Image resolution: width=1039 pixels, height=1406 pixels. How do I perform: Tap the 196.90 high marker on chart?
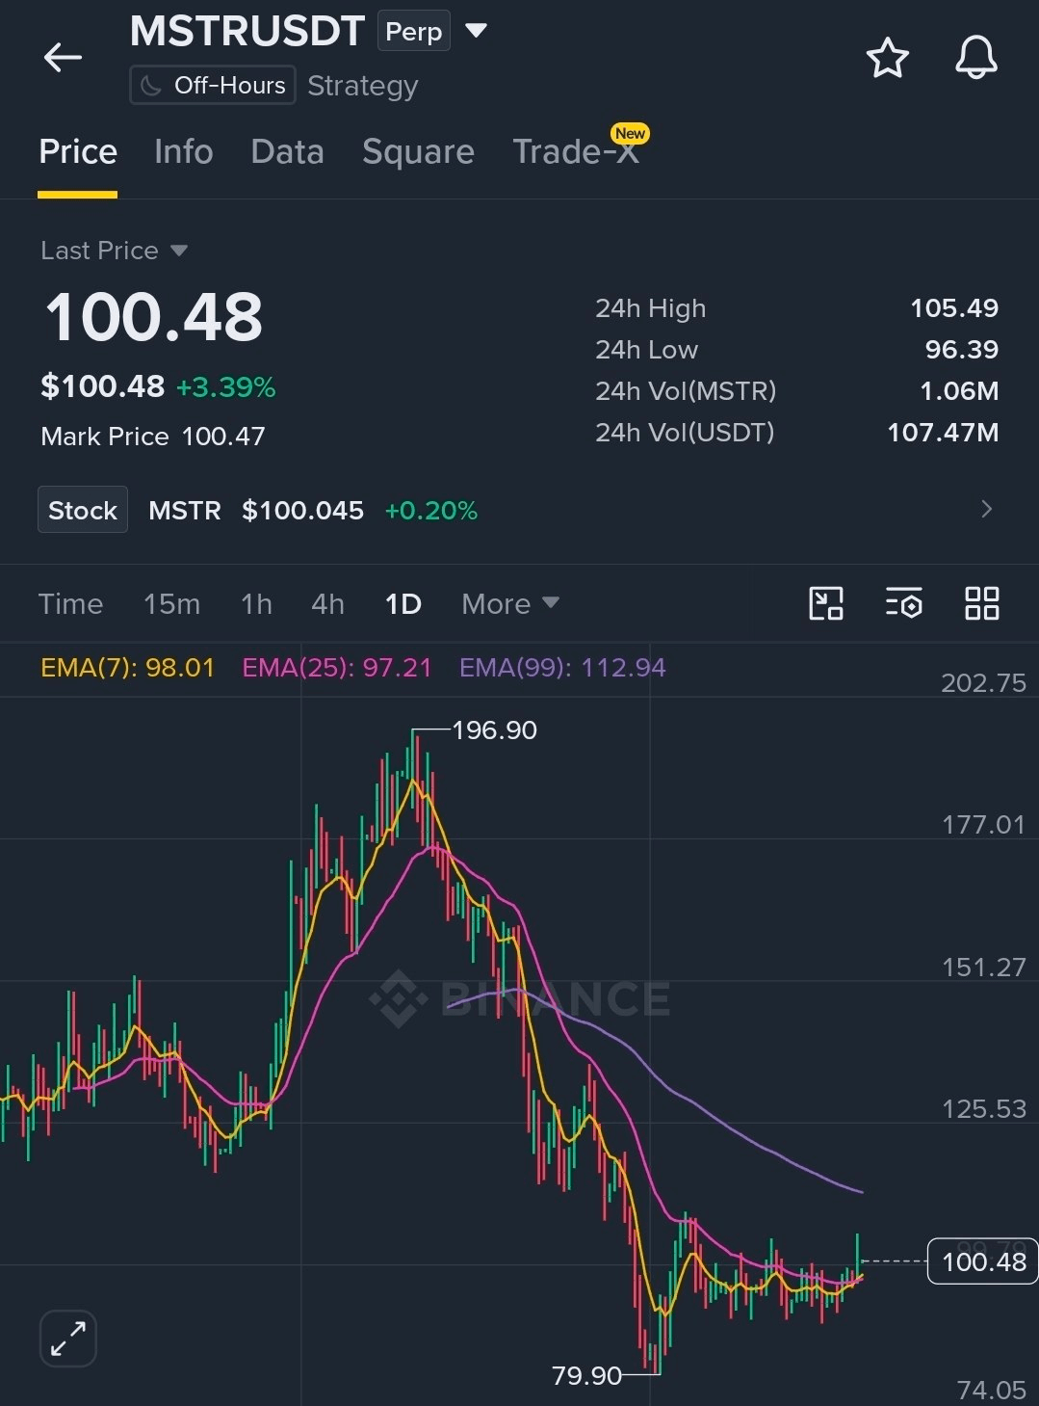(x=494, y=730)
